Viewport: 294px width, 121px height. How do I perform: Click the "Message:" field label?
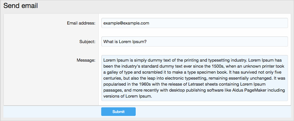[86, 60]
